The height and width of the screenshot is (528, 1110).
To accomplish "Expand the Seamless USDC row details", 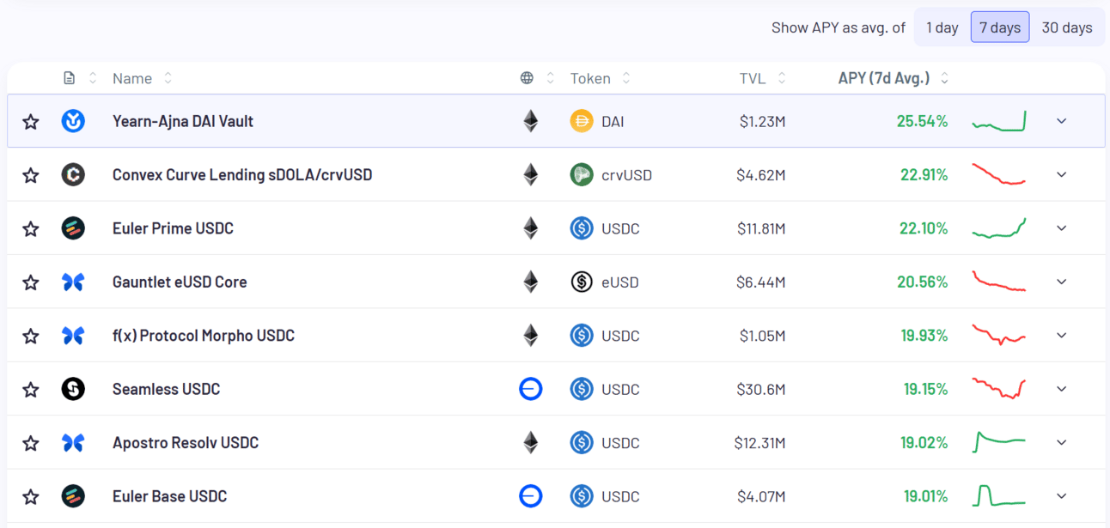I will coord(1061,389).
